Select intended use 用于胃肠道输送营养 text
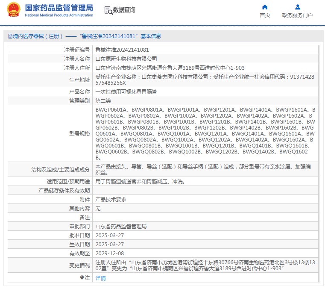Screen dimensions: 325x289 click(x=141, y=182)
